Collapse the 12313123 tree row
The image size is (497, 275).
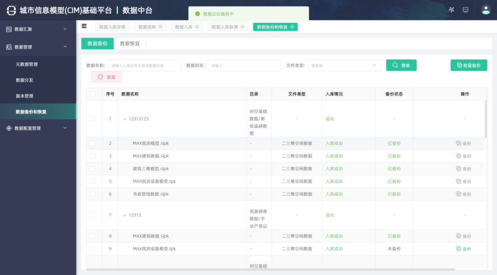(125, 119)
